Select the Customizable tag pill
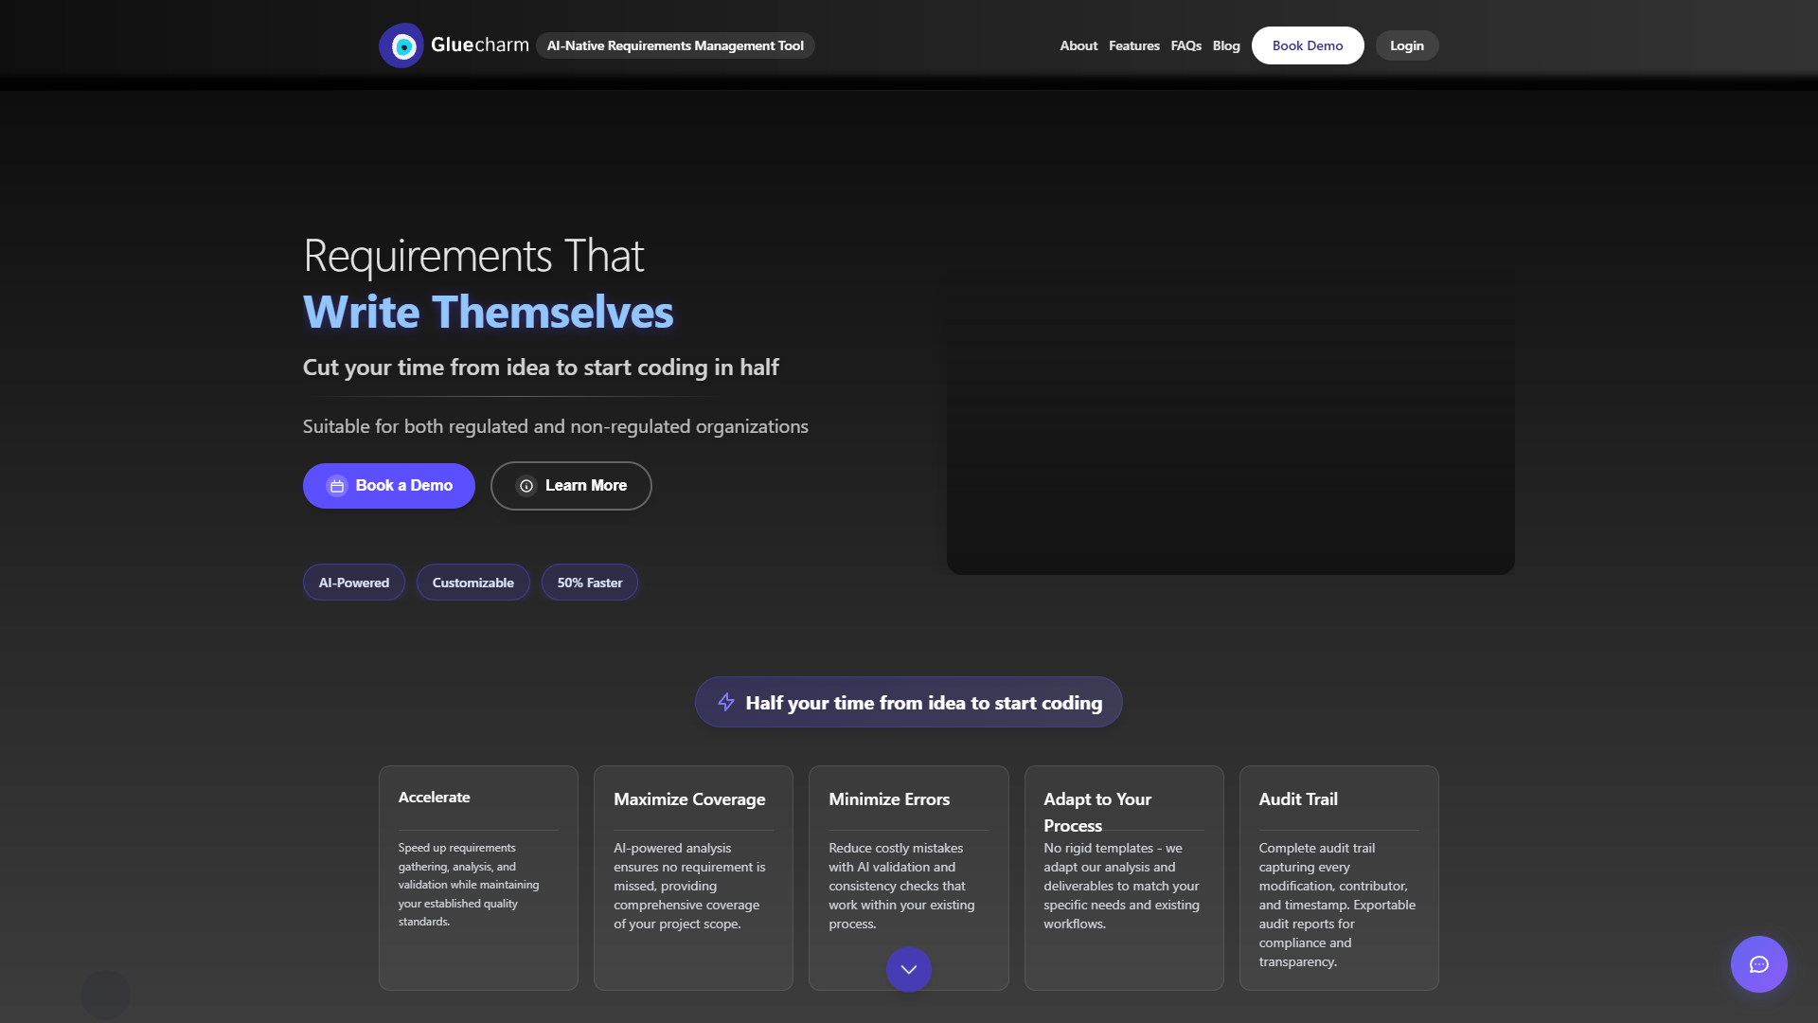Image resolution: width=1818 pixels, height=1023 pixels. click(x=473, y=583)
